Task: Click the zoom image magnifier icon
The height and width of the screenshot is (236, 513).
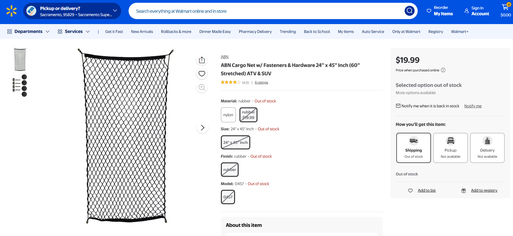Action: (x=202, y=87)
